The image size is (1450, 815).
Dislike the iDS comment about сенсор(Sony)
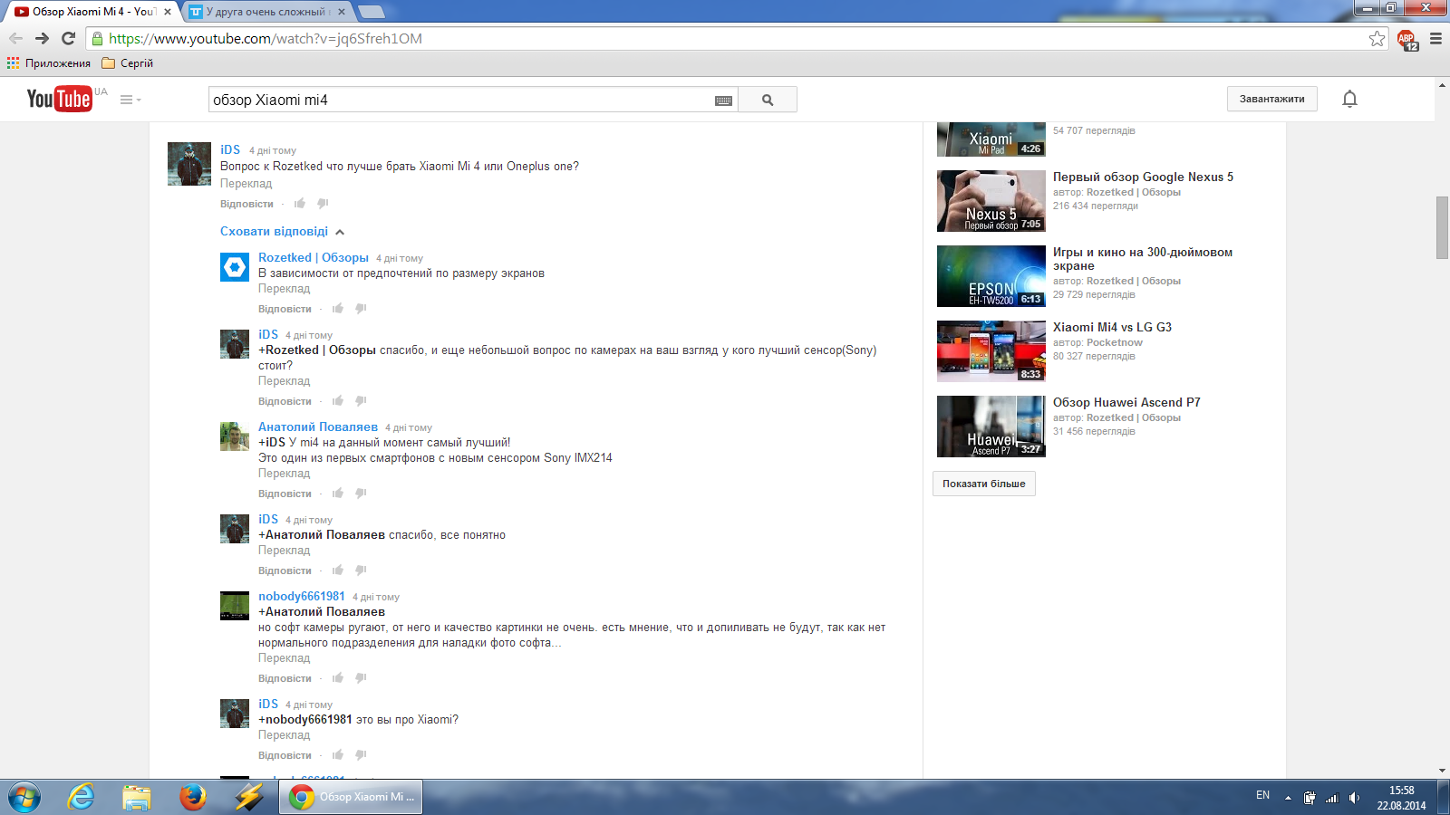point(361,401)
